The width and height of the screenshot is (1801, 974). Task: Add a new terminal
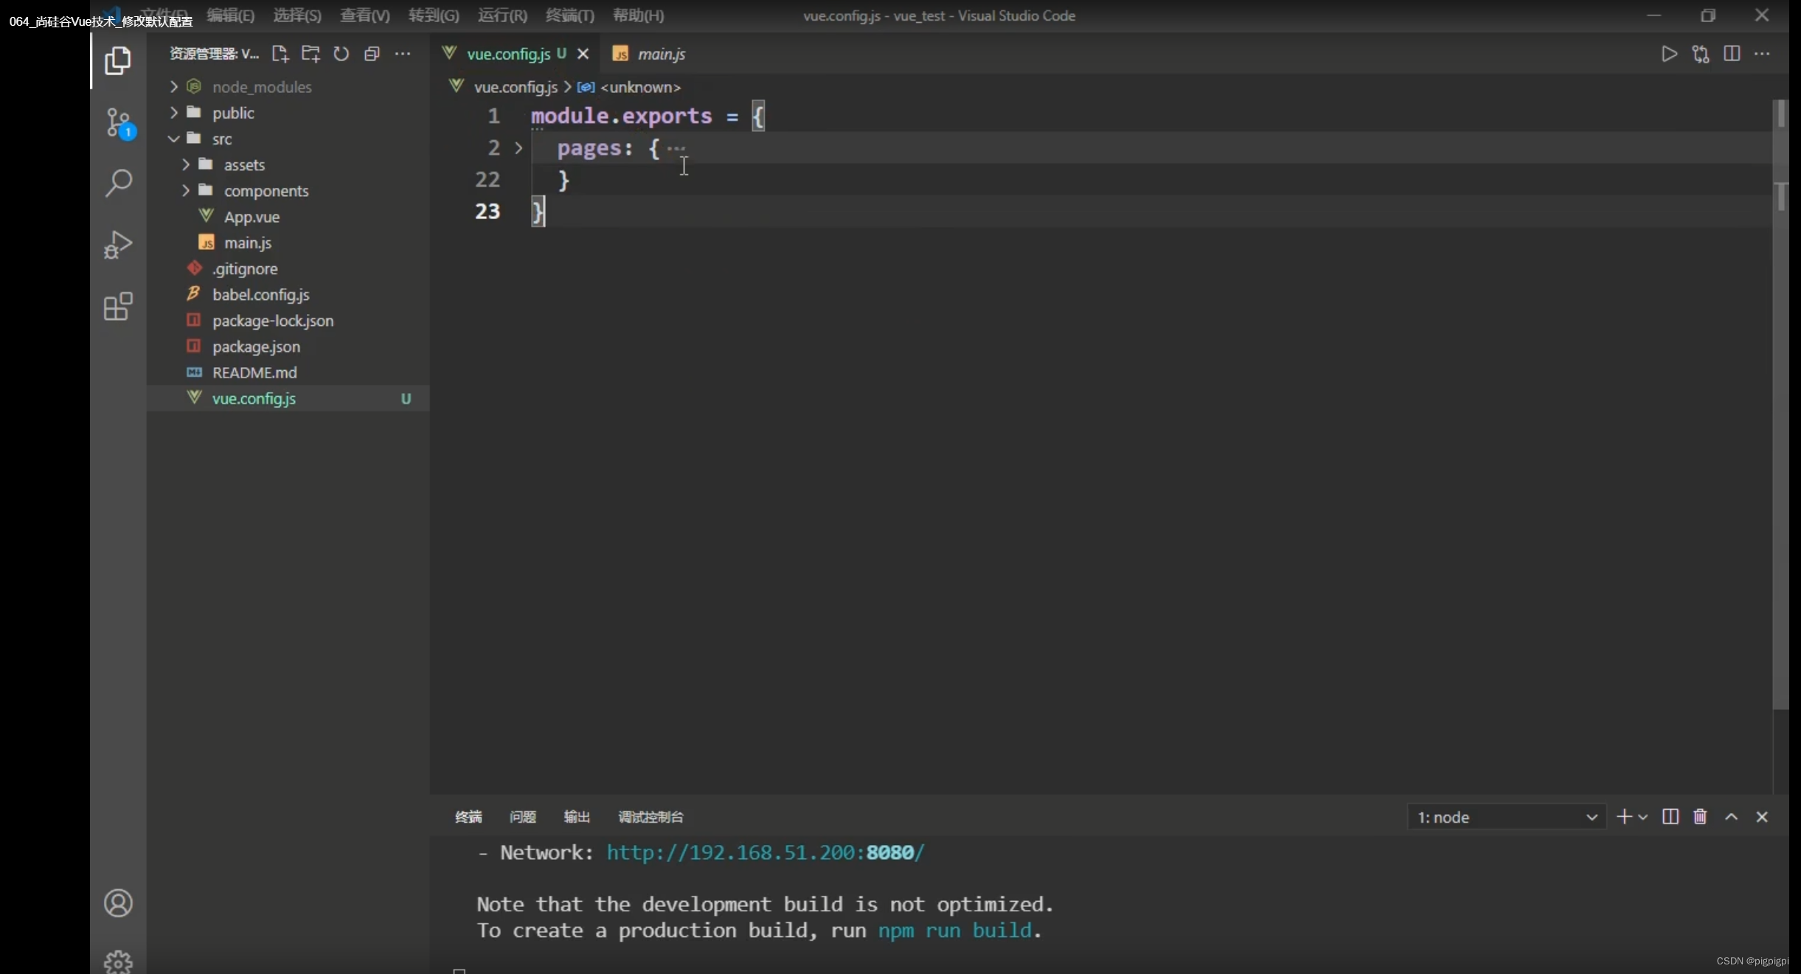[x=1623, y=816]
